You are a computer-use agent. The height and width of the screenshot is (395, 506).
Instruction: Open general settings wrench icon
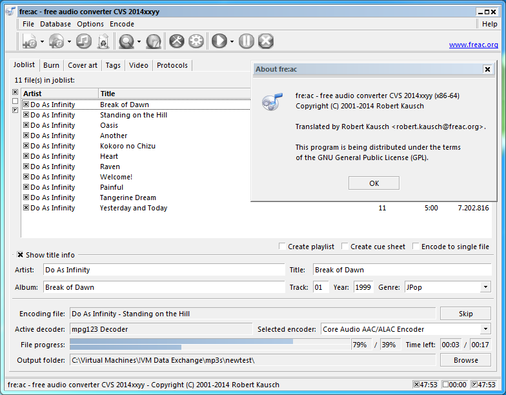pyautogui.click(x=177, y=41)
